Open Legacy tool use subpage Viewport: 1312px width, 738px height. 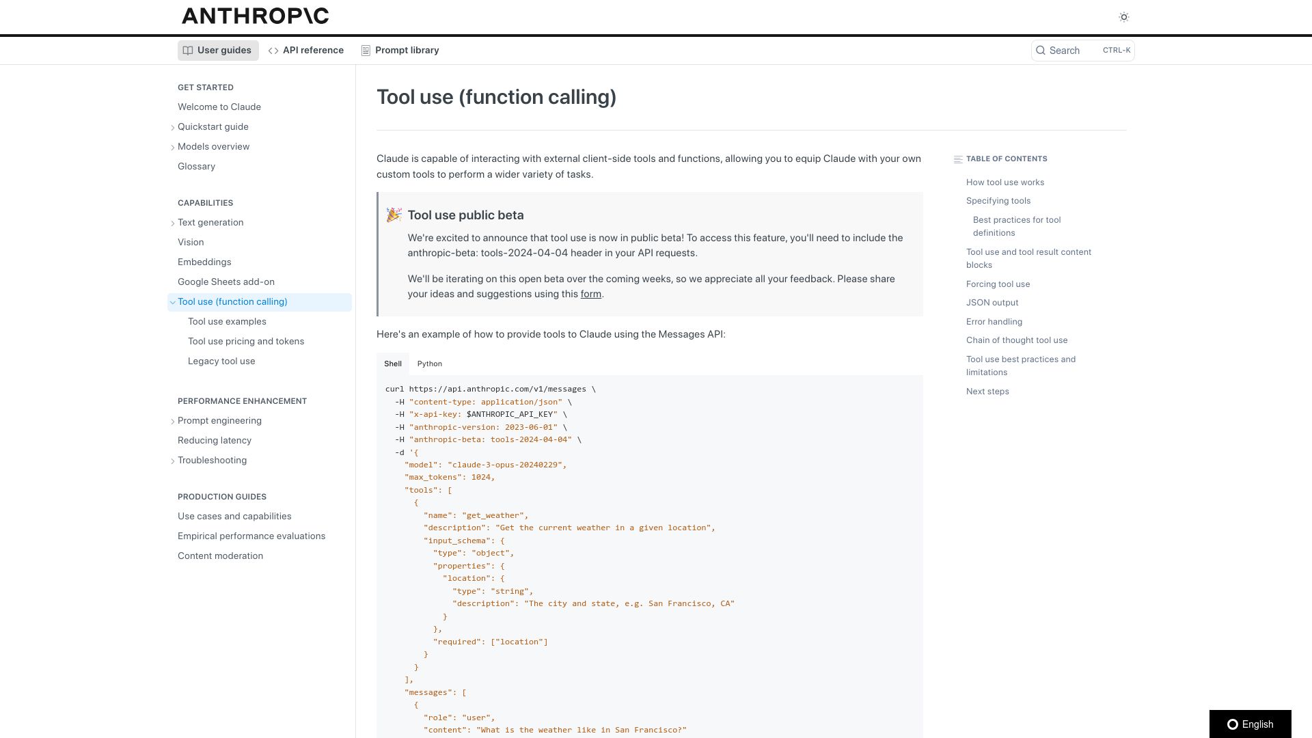(x=221, y=361)
